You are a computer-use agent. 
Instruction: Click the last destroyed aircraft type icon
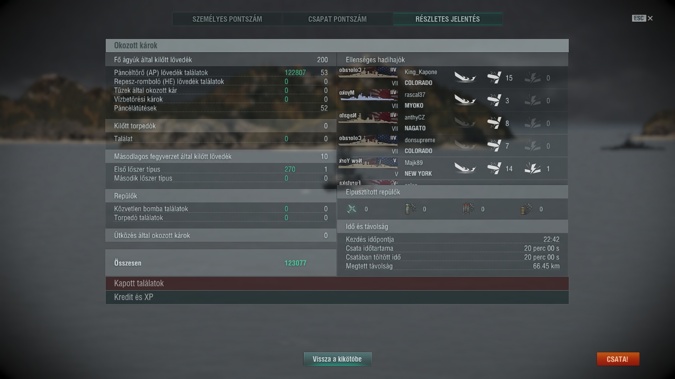pyautogui.click(x=527, y=209)
